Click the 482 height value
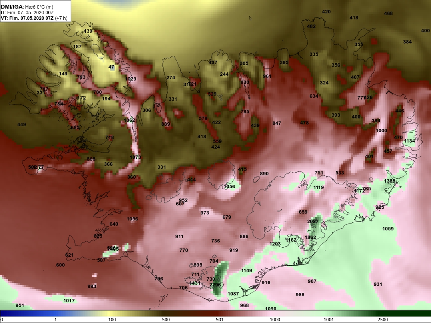Image resolution: width=431 pixels, height=323 pixels. tap(311, 26)
